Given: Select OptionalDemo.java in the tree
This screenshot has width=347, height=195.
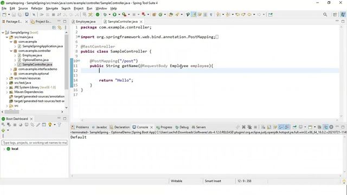Looking at the screenshot, I should [x=35, y=60].
